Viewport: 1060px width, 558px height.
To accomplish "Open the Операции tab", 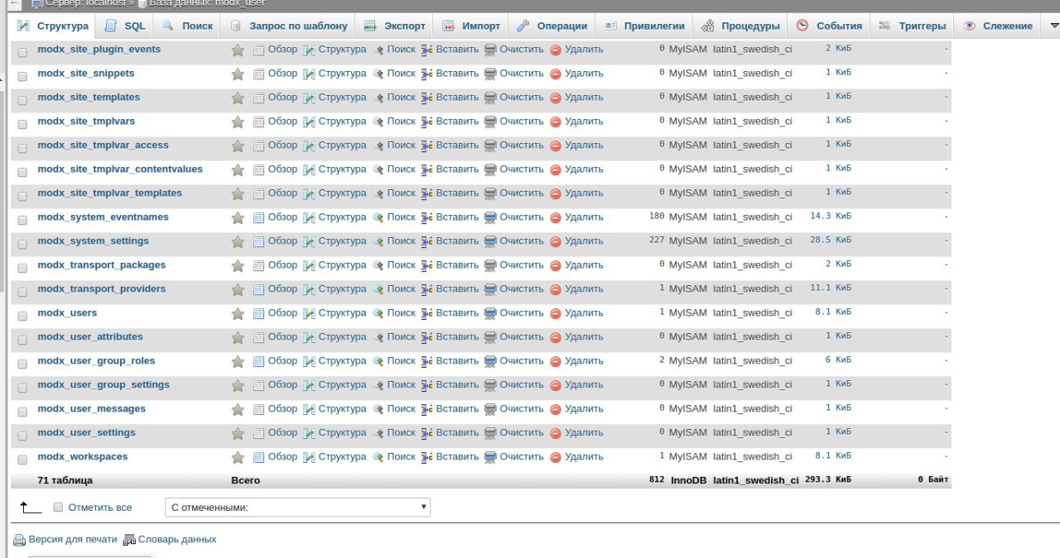I will click(552, 26).
